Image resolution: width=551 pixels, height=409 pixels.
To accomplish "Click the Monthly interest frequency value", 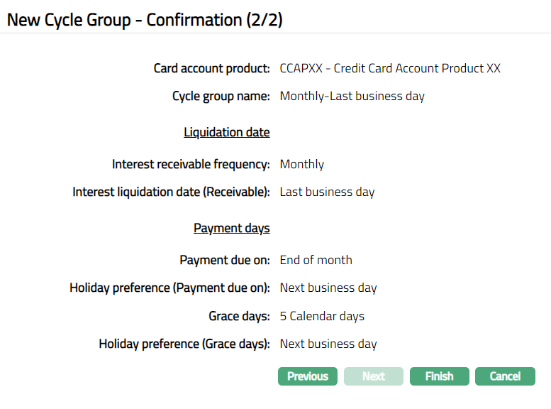I will coord(301,164).
